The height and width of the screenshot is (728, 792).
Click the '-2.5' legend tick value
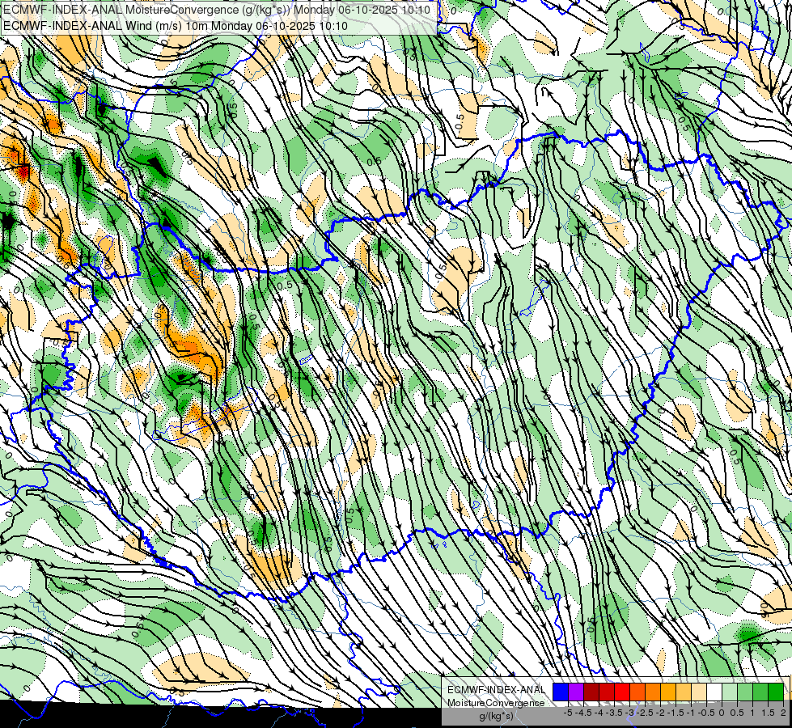(645, 713)
